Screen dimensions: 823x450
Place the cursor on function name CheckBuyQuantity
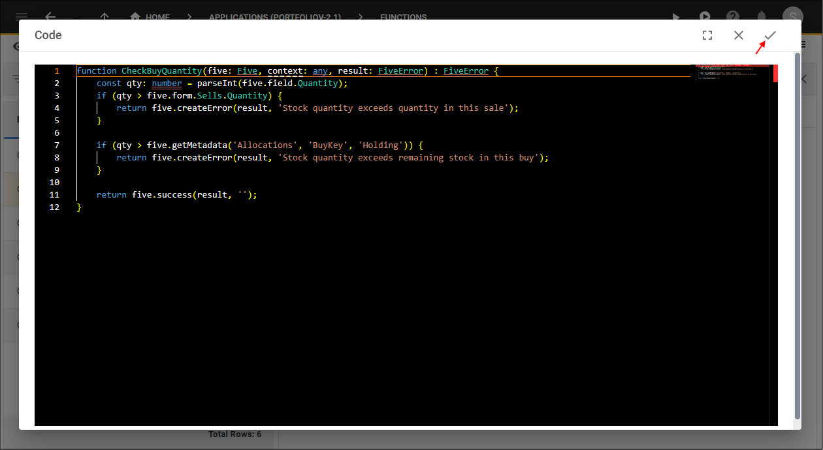162,70
